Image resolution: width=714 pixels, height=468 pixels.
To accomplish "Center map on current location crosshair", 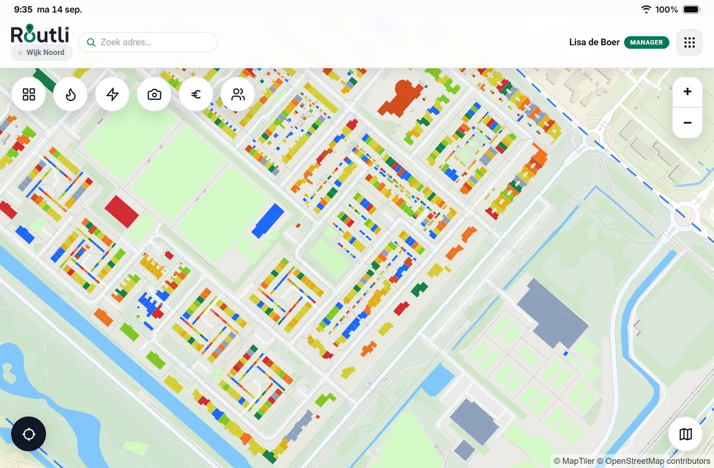I will tap(29, 434).
